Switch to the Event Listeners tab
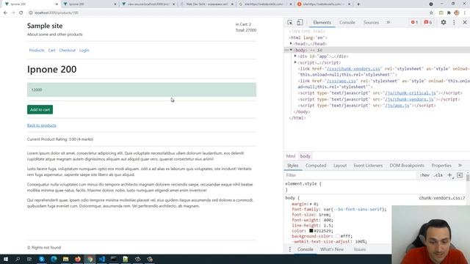Image resolution: width=470 pixels, height=264 pixels. pos(368,166)
